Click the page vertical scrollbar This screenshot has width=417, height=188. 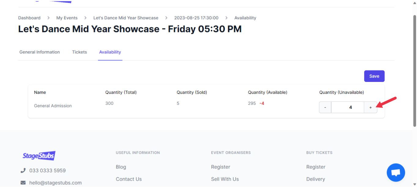pos(415,70)
